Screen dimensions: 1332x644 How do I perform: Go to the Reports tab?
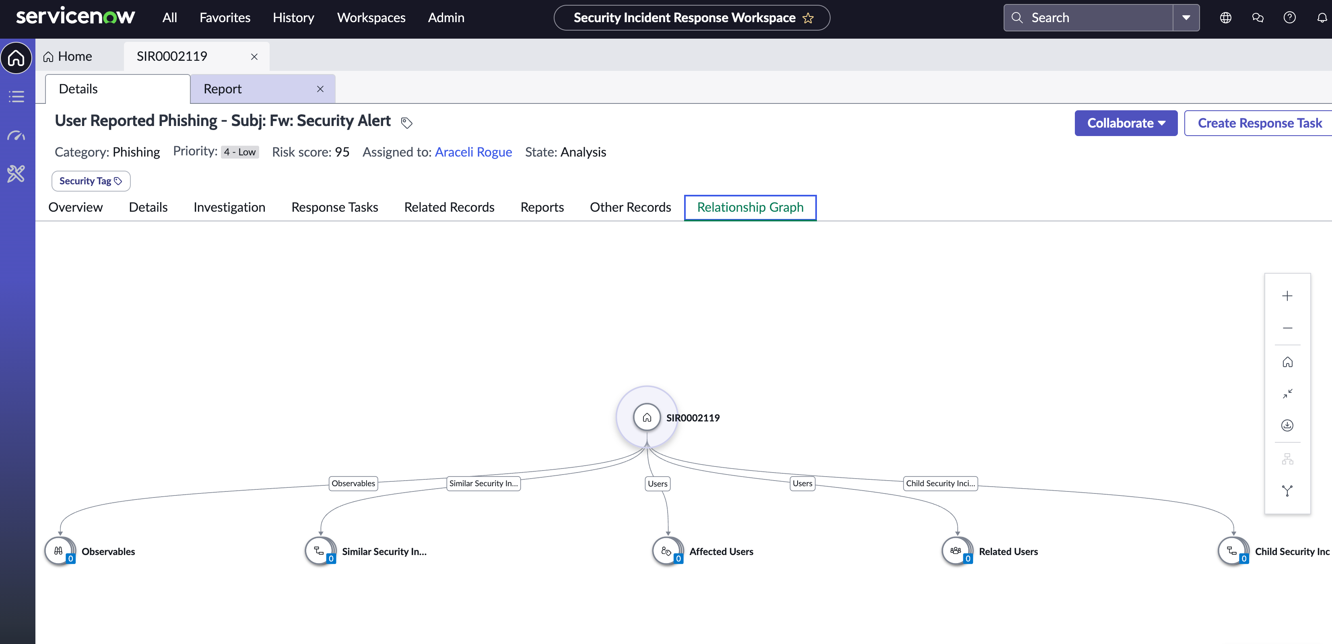coord(542,207)
